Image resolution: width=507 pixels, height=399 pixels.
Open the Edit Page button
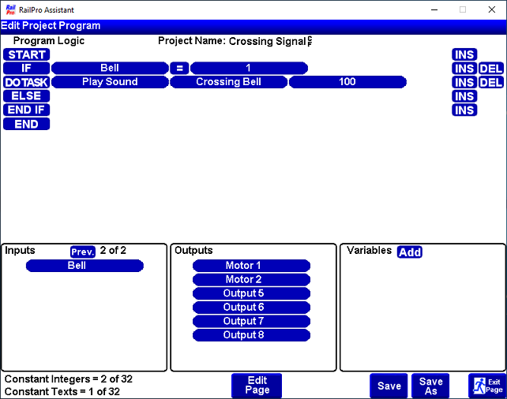pyautogui.click(x=257, y=386)
